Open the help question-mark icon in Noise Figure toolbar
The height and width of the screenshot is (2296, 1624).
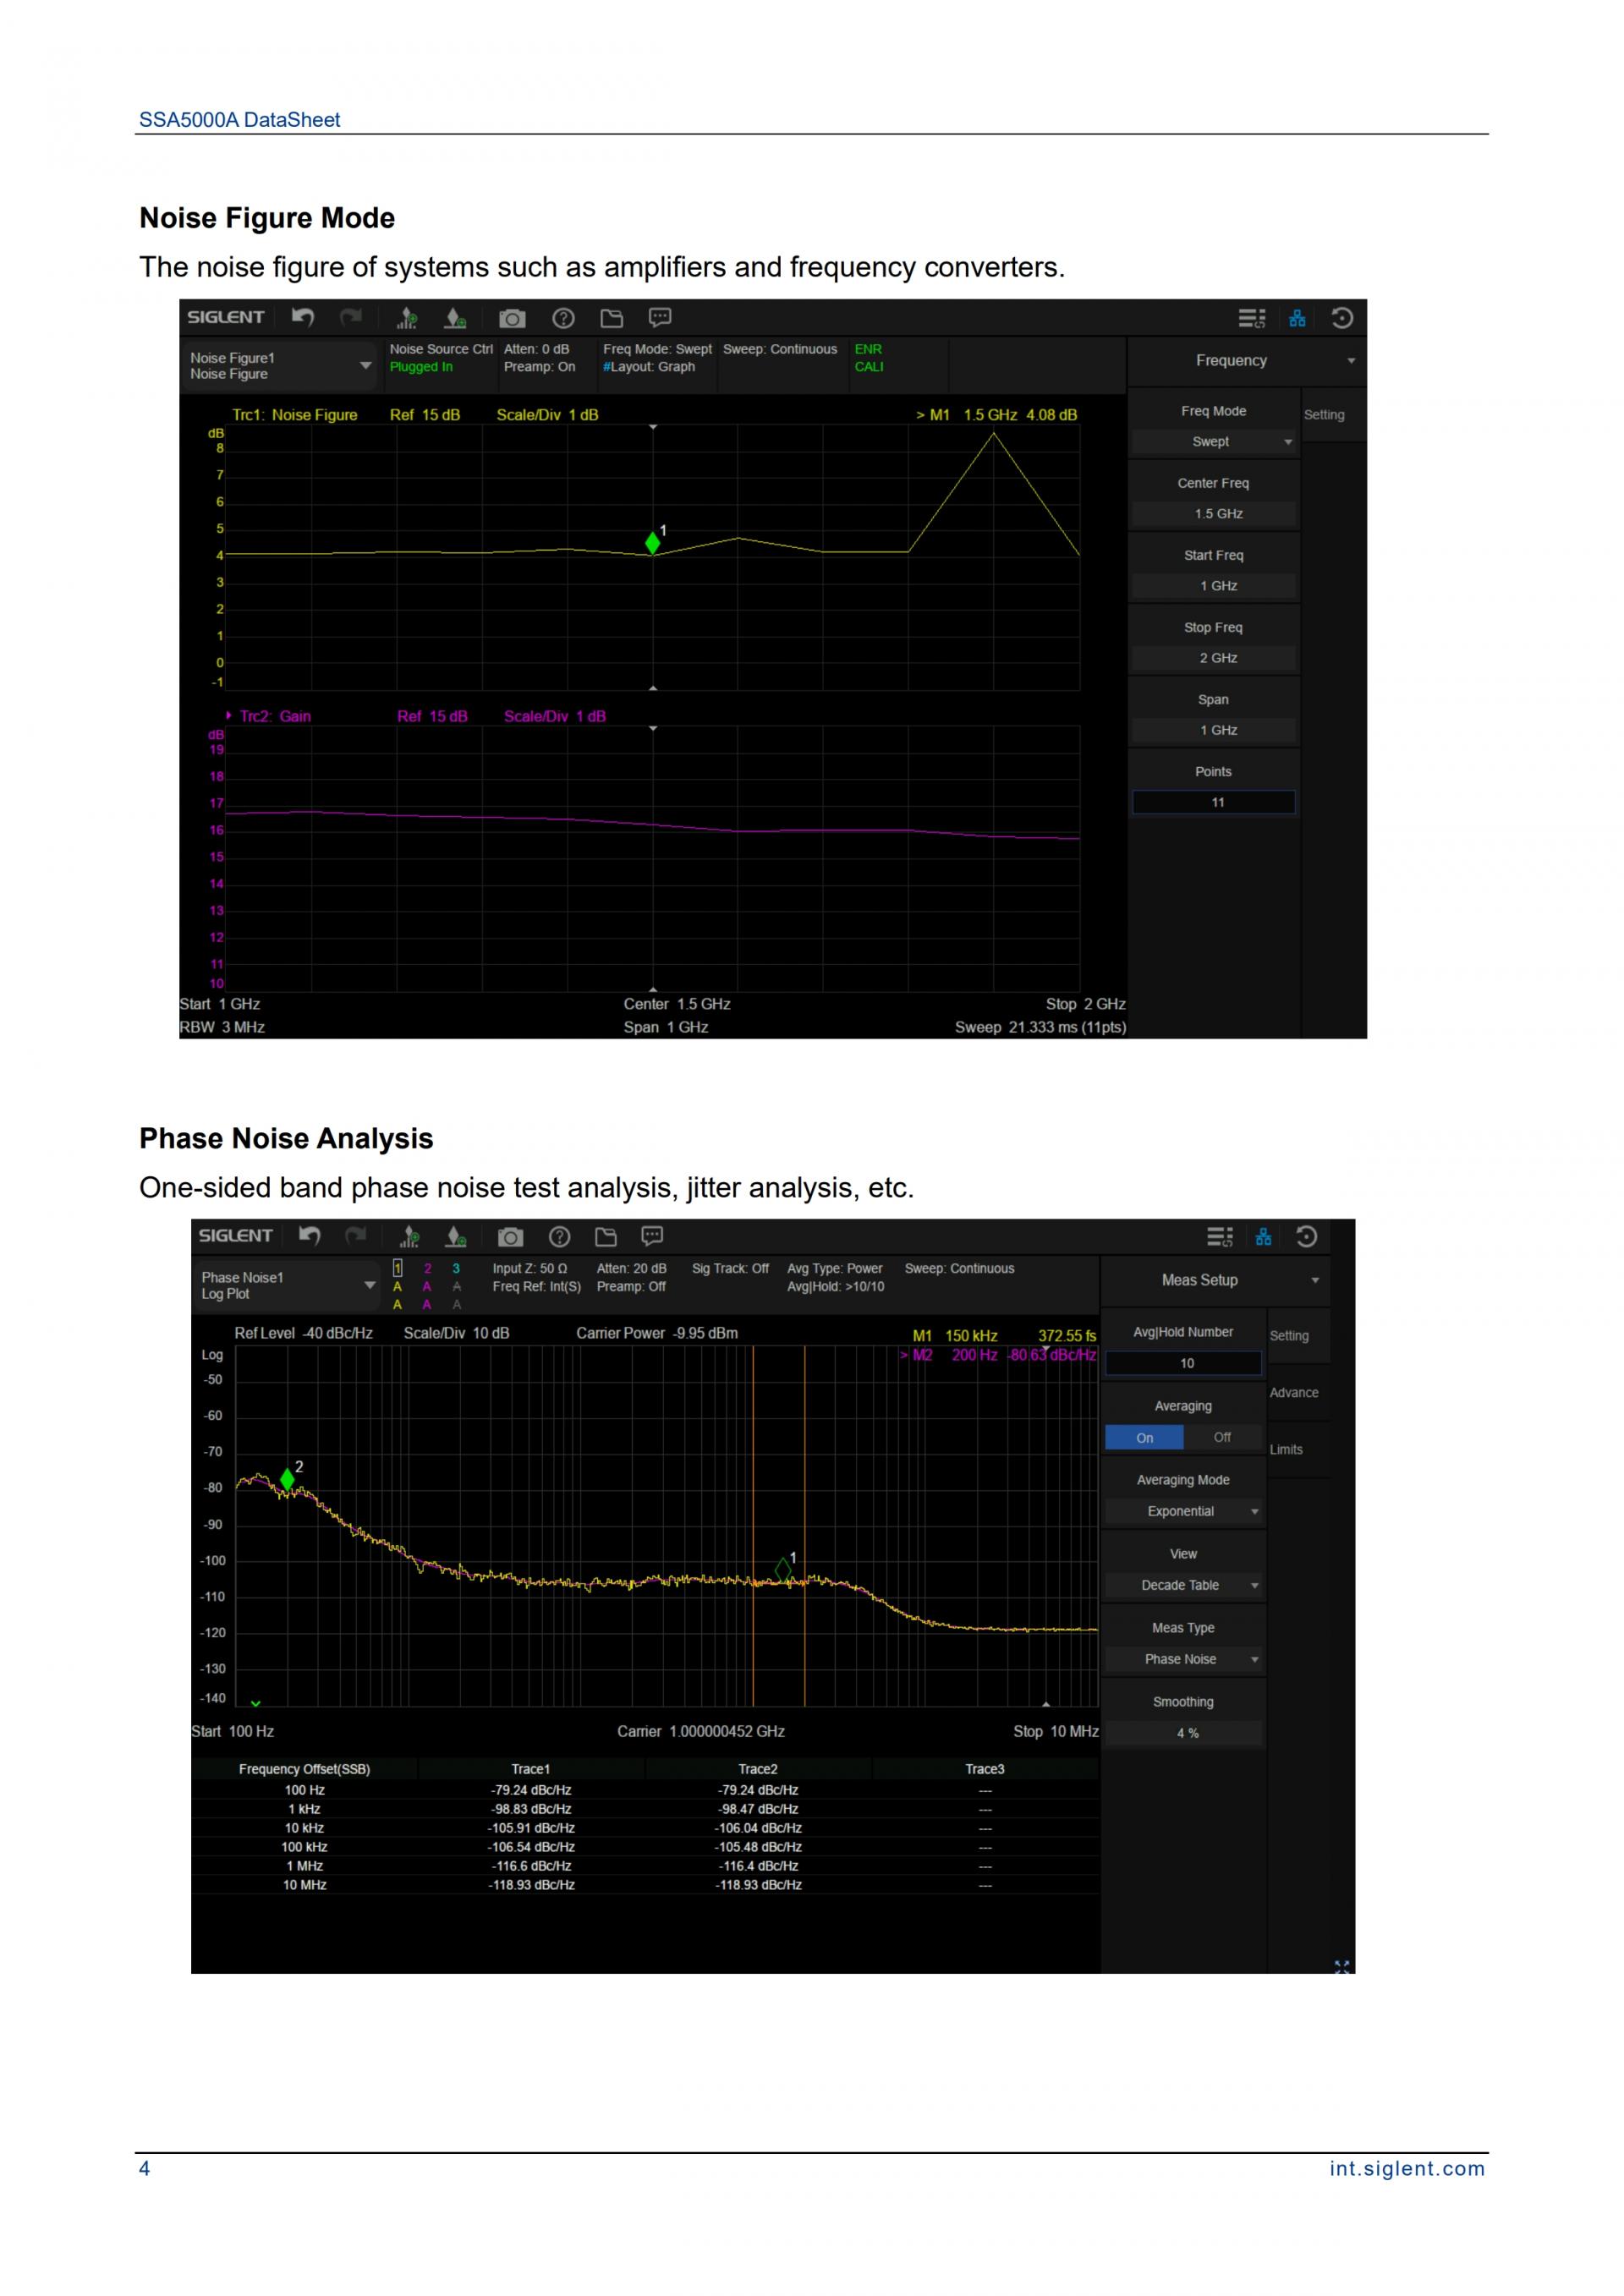click(x=563, y=318)
